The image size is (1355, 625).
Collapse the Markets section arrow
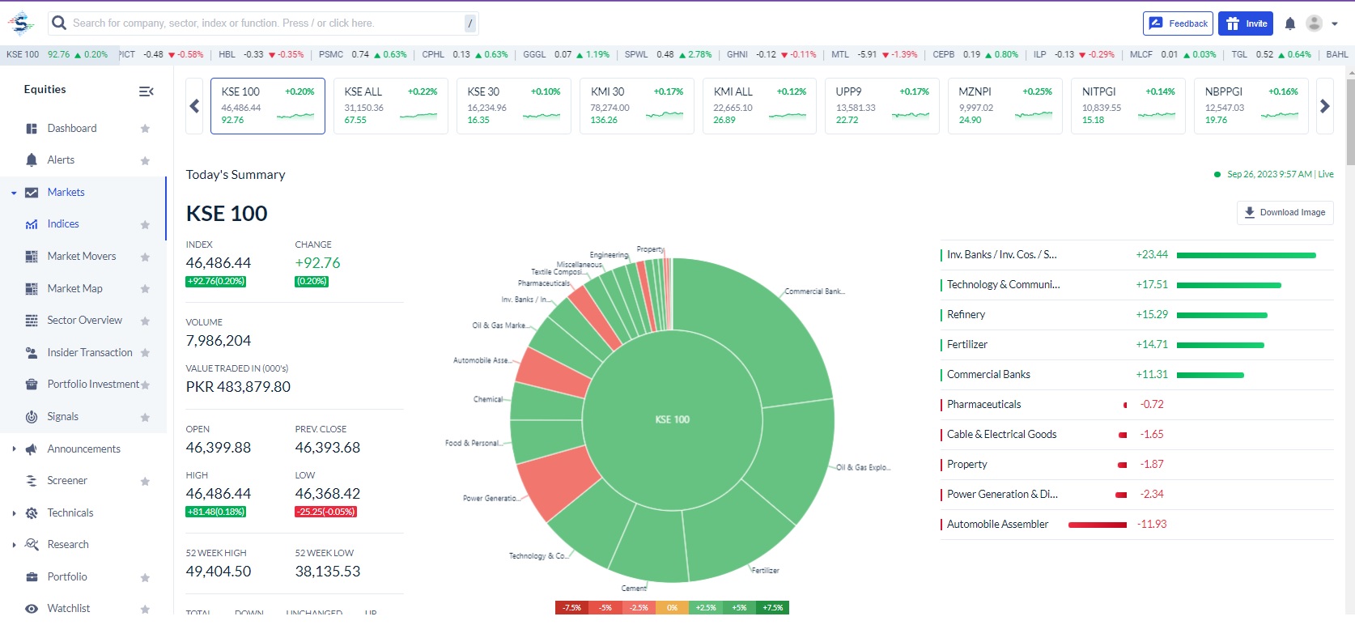click(14, 193)
